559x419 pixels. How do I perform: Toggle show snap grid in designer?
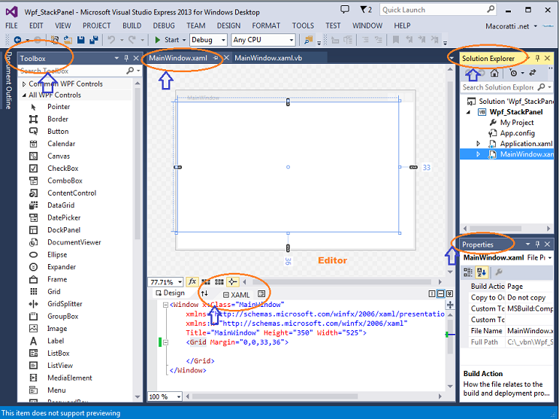(x=206, y=282)
